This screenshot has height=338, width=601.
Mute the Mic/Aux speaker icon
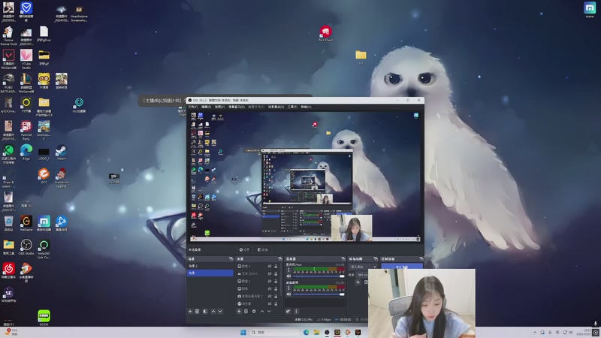pyautogui.click(x=289, y=276)
